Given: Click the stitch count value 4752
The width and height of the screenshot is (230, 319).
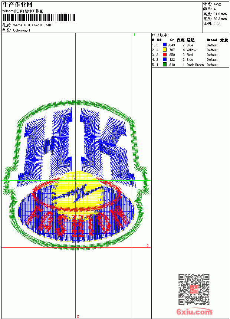Looking at the screenshot, I should [217, 4].
